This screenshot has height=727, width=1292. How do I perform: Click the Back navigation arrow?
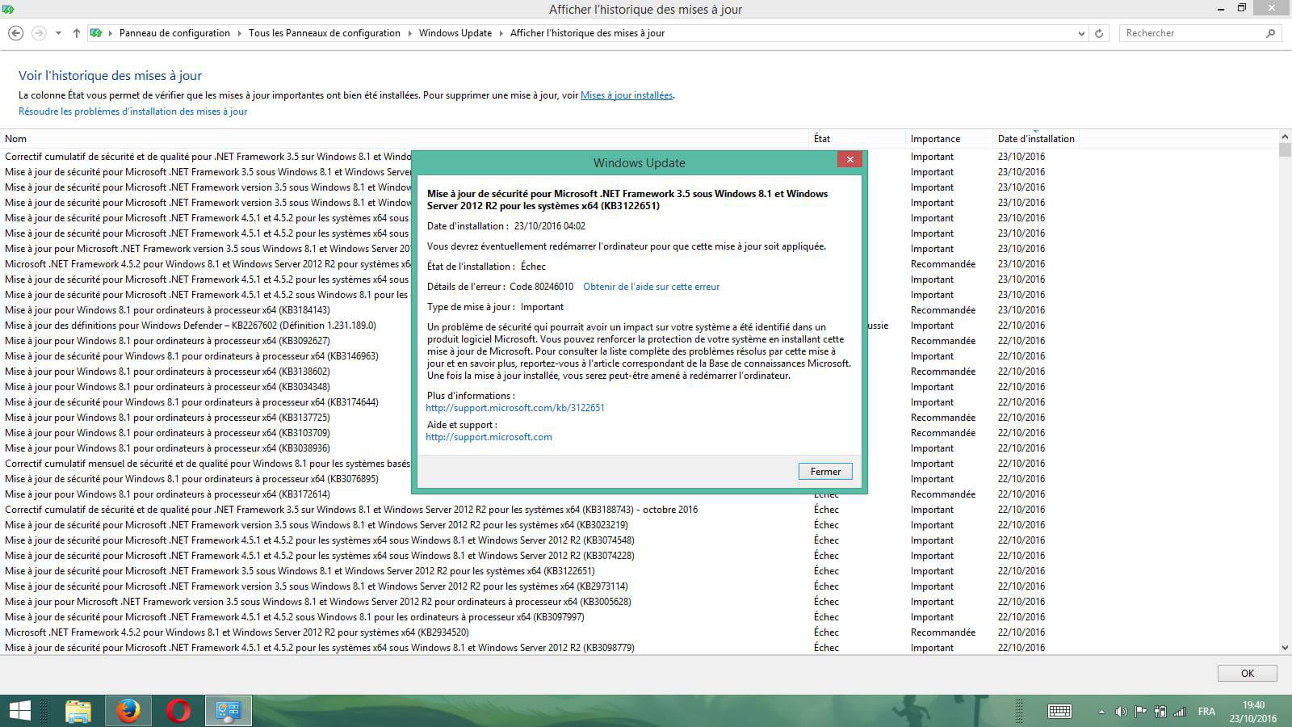(15, 33)
